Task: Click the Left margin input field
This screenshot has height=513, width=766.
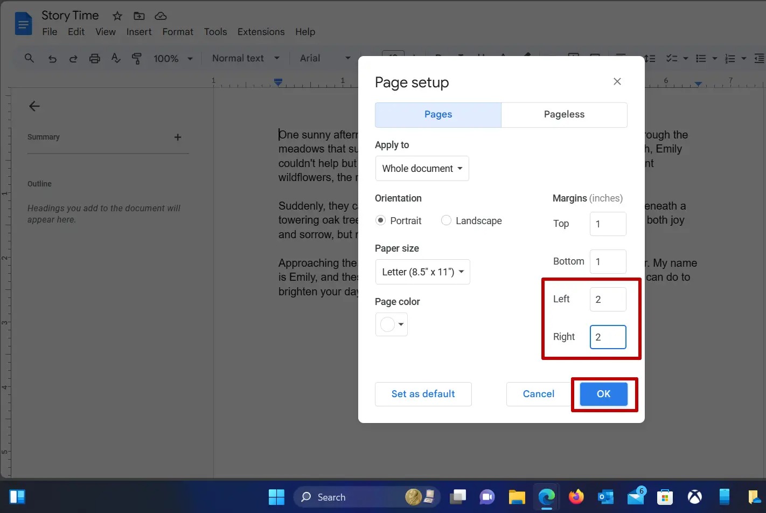Action: (608, 299)
